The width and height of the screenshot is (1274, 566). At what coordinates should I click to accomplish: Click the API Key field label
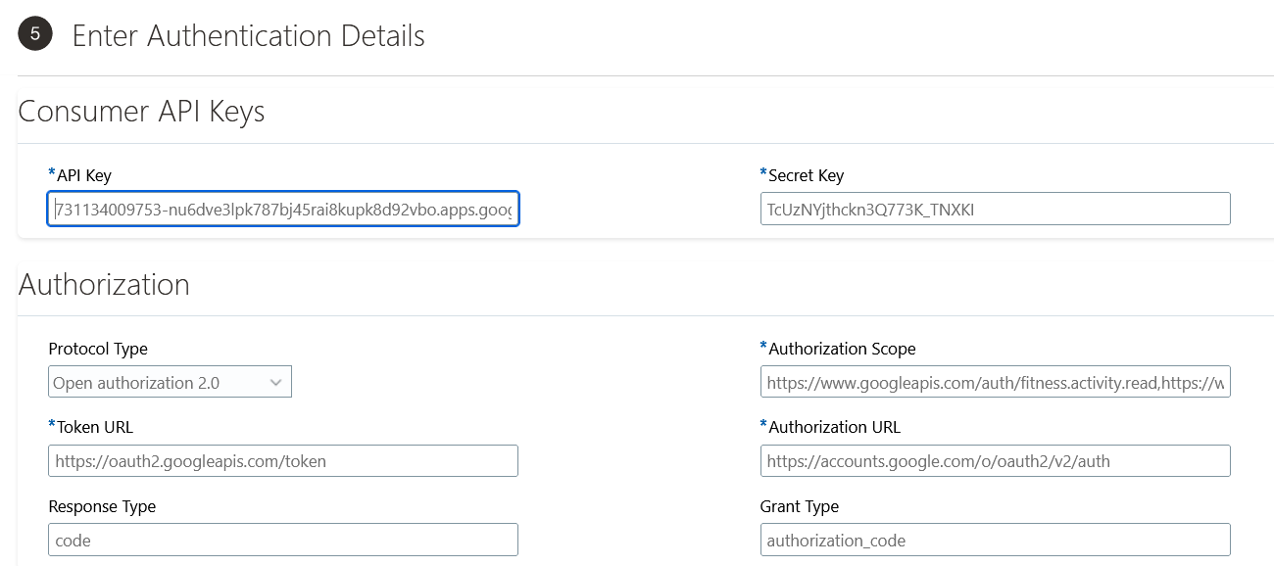coord(83,176)
